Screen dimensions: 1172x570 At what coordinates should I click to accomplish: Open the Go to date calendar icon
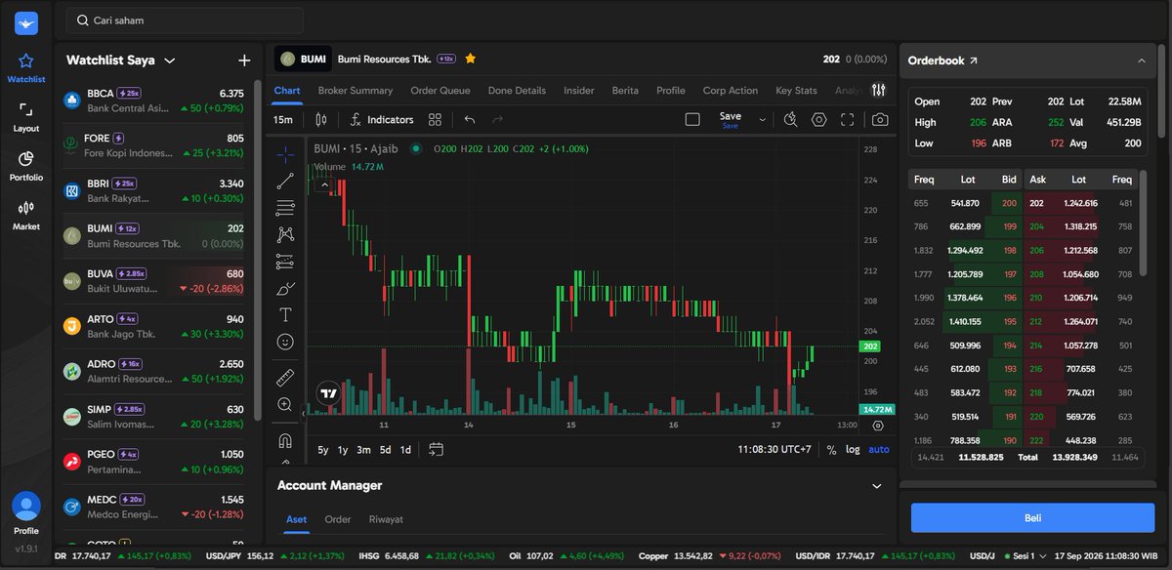436,450
